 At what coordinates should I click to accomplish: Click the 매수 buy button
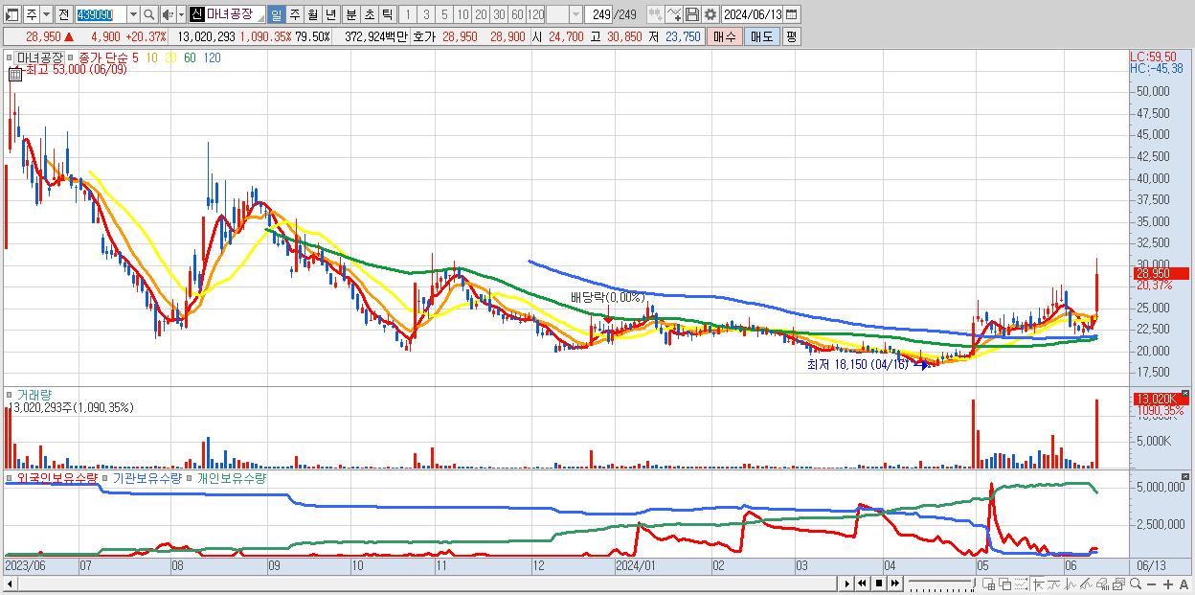click(725, 36)
